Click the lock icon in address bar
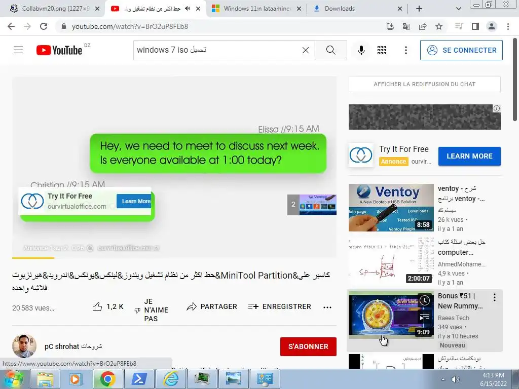519x389 pixels. pos(64,26)
